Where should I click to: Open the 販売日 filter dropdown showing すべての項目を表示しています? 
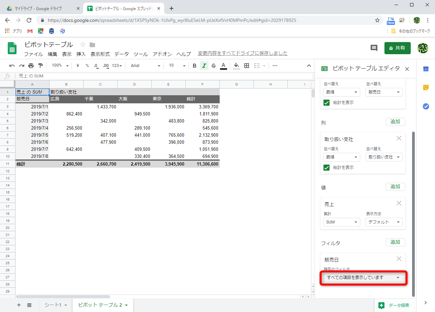pyautogui.click(x=363, y=277)
